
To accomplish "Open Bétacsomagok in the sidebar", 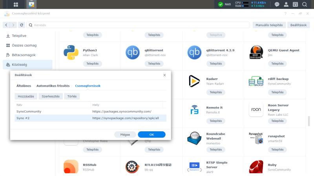I will (27, 55).
